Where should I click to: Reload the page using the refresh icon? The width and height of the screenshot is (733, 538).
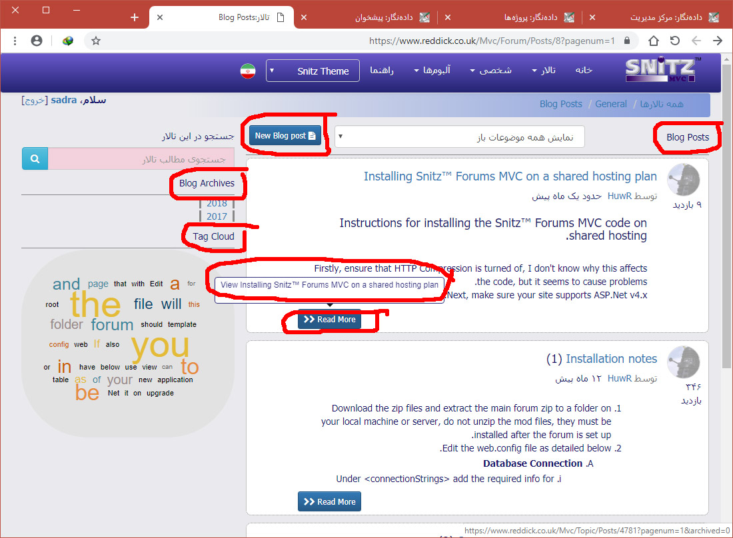point(675,41)
